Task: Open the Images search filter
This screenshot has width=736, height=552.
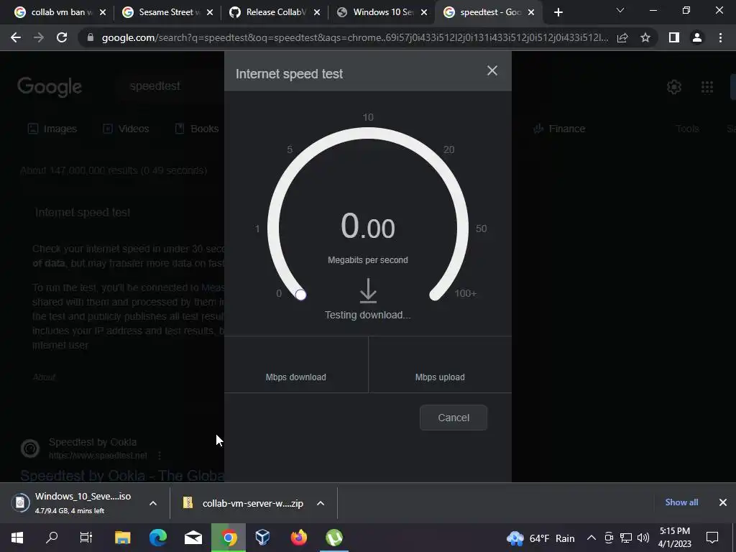Action: (52, 129)
